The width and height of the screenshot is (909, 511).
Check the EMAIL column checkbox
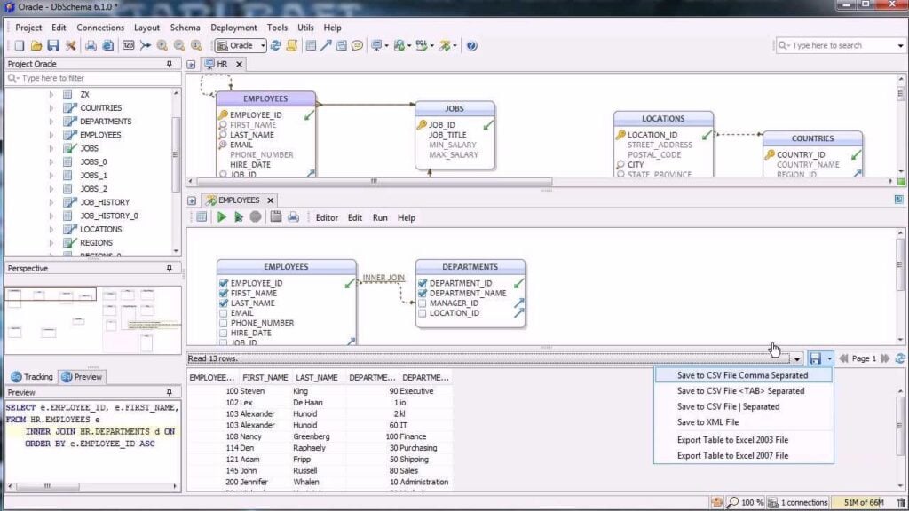pos(223,313)
